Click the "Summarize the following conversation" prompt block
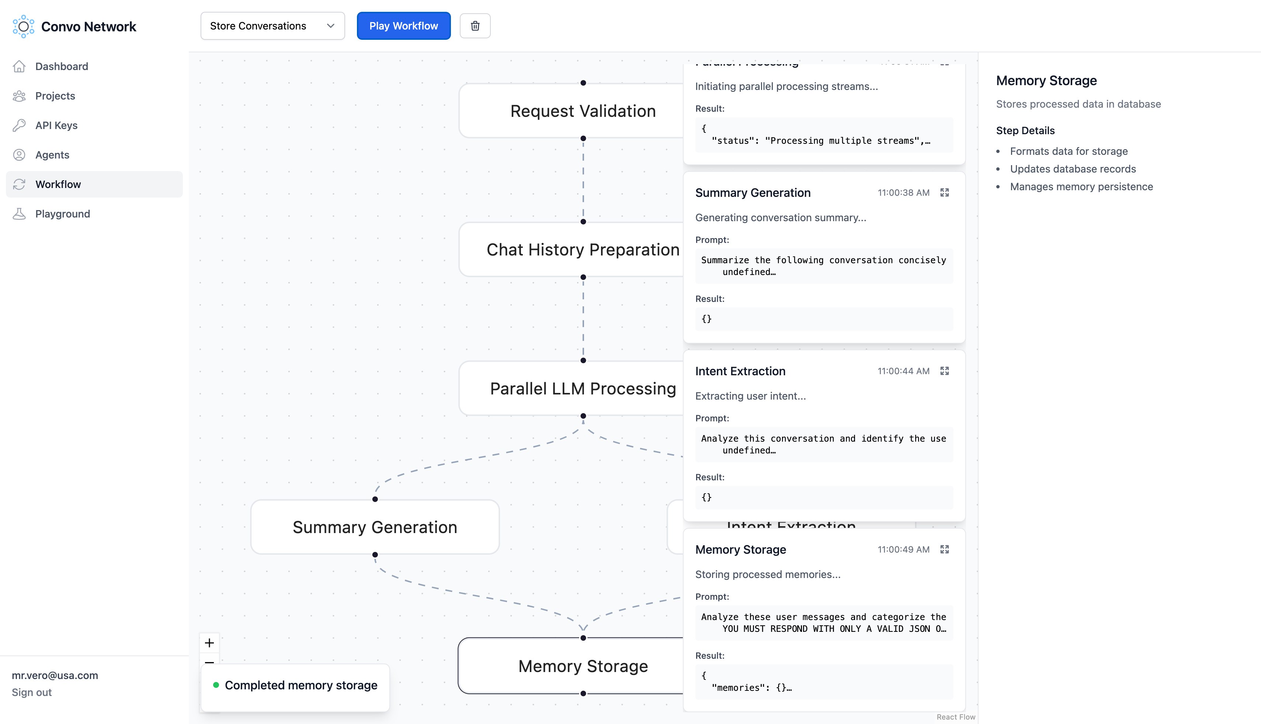This screenshot has height=724, width=1261. [x=824, y=266]
